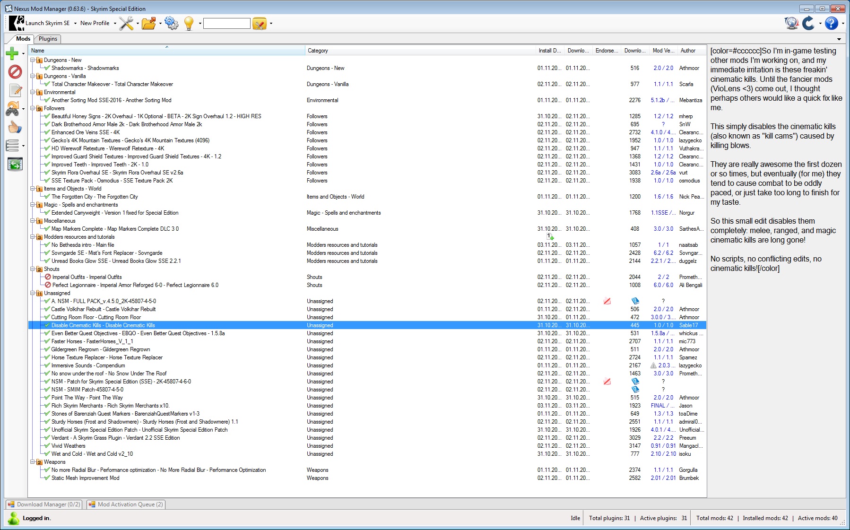The width and height of the screenshot is (850, 530).
Task: Open Settings with the blue gears icon
Action: (x=172, y=23)
